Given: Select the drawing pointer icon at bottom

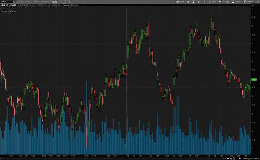Looking at the screenshot, I should click(x=240, y=158).
